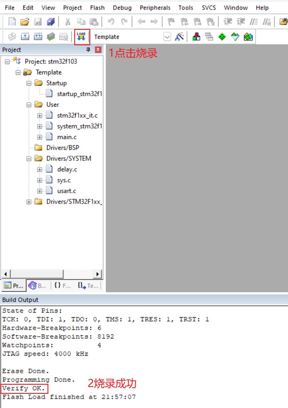Click the Paste clipboard icon
The width and height of the screenshot is (288, 408).
[94, 22]
